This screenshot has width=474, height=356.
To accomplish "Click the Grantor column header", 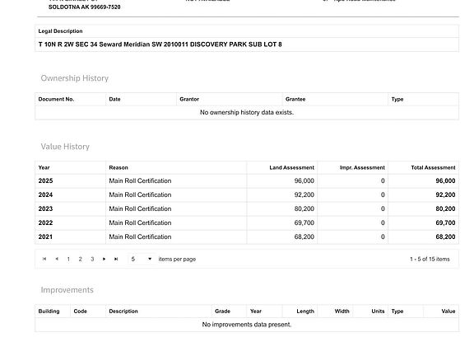I will 189,99.
